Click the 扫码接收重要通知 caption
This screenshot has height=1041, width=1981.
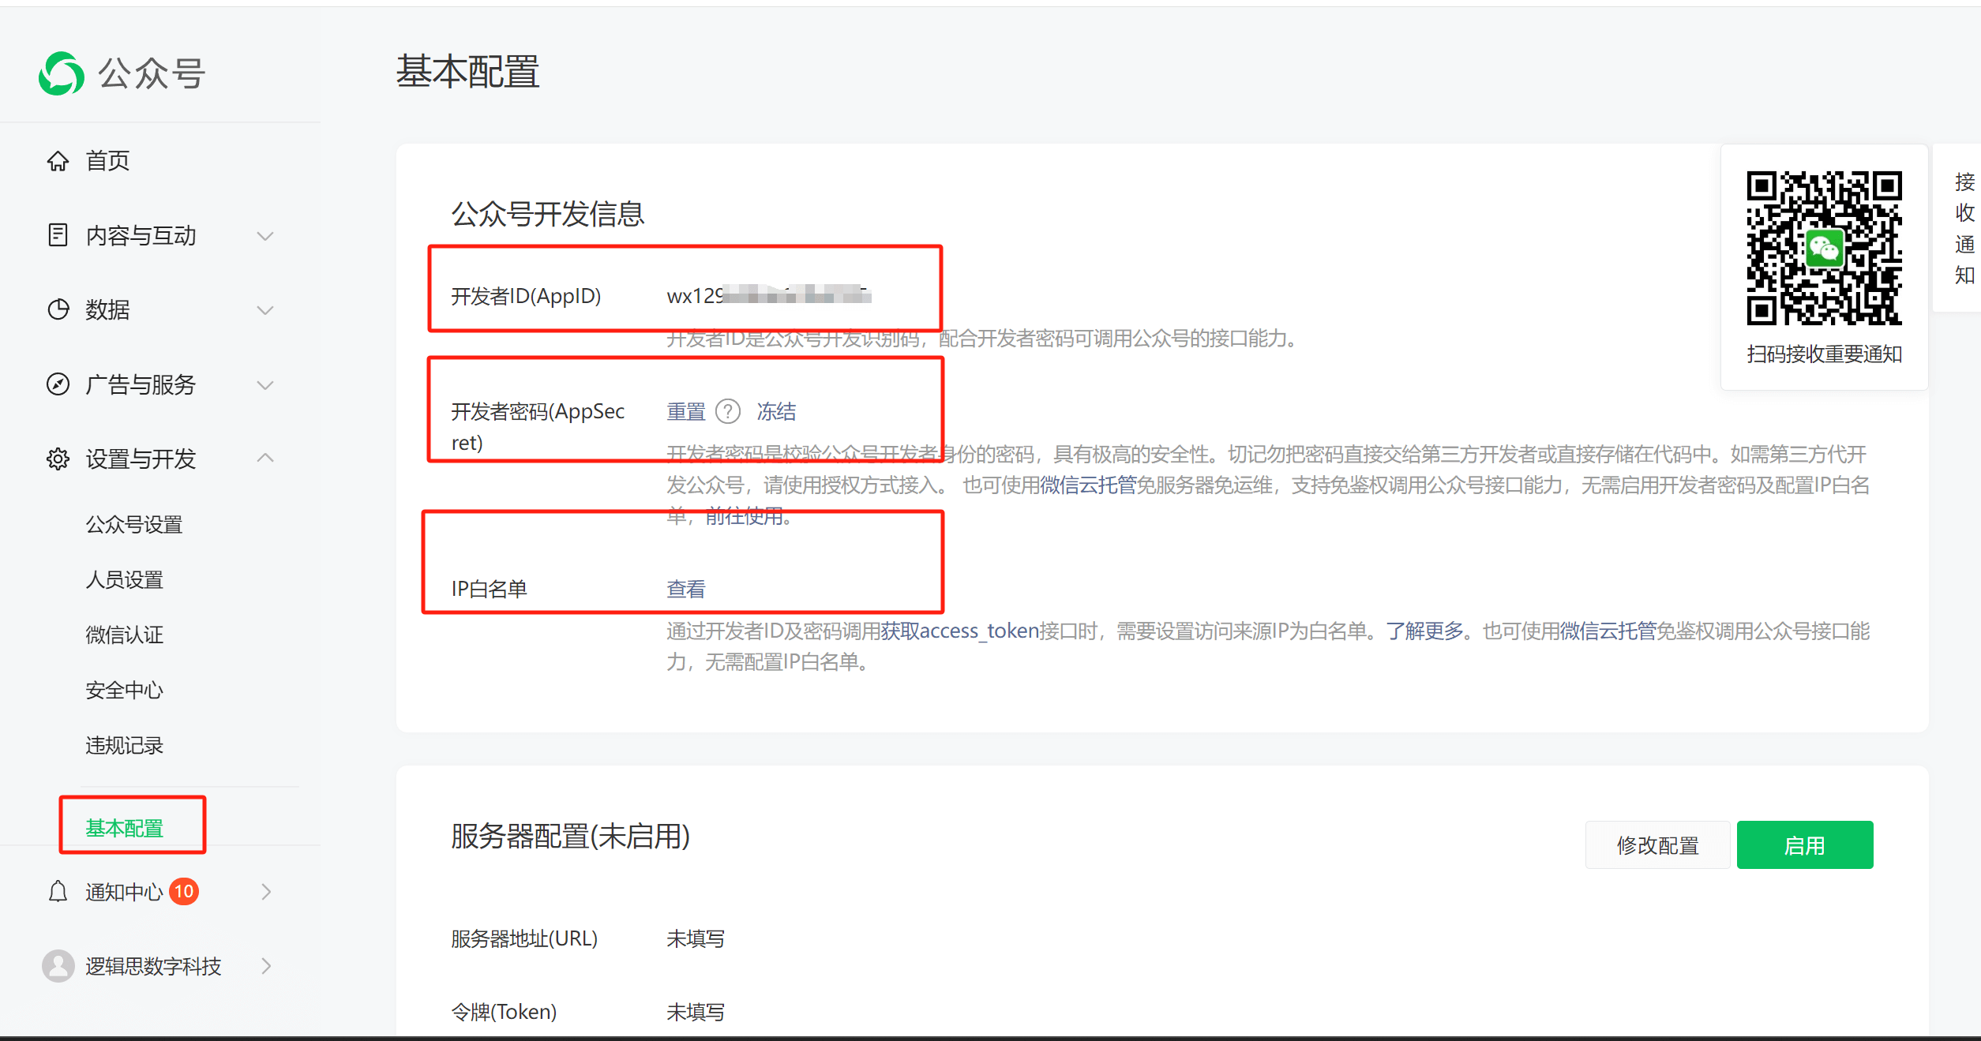[x=1825, y=354]
